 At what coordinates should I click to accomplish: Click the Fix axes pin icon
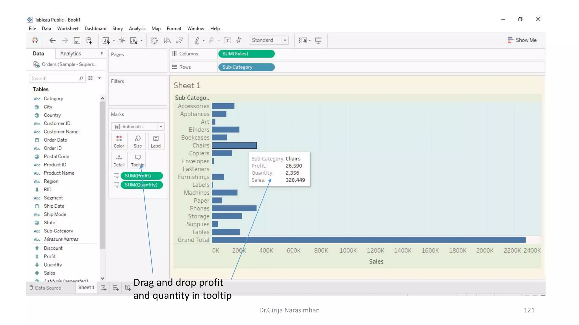[x=239, y=40]
